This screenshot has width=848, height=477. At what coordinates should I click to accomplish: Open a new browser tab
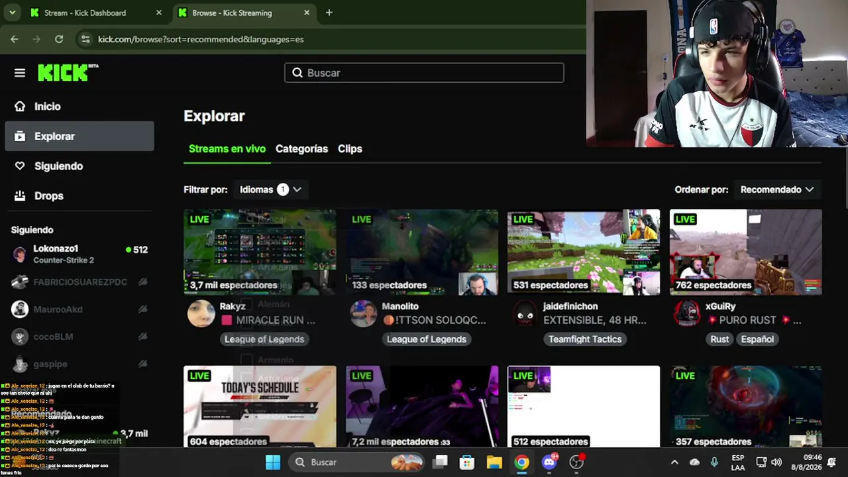pyautogui.click(x=329, y=13)
